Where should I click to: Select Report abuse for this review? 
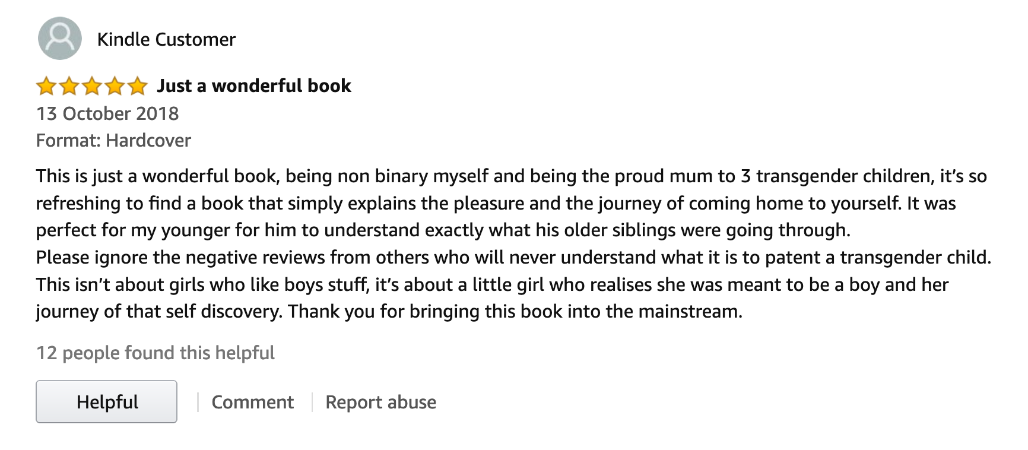point(380,402)
